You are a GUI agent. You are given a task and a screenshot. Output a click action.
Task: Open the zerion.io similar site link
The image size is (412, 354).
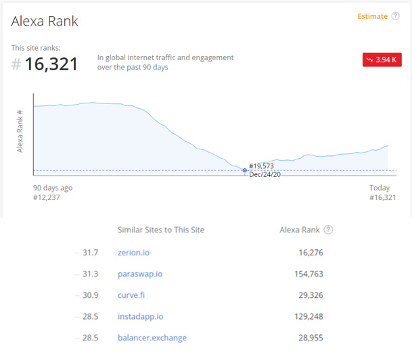(133, 253)
